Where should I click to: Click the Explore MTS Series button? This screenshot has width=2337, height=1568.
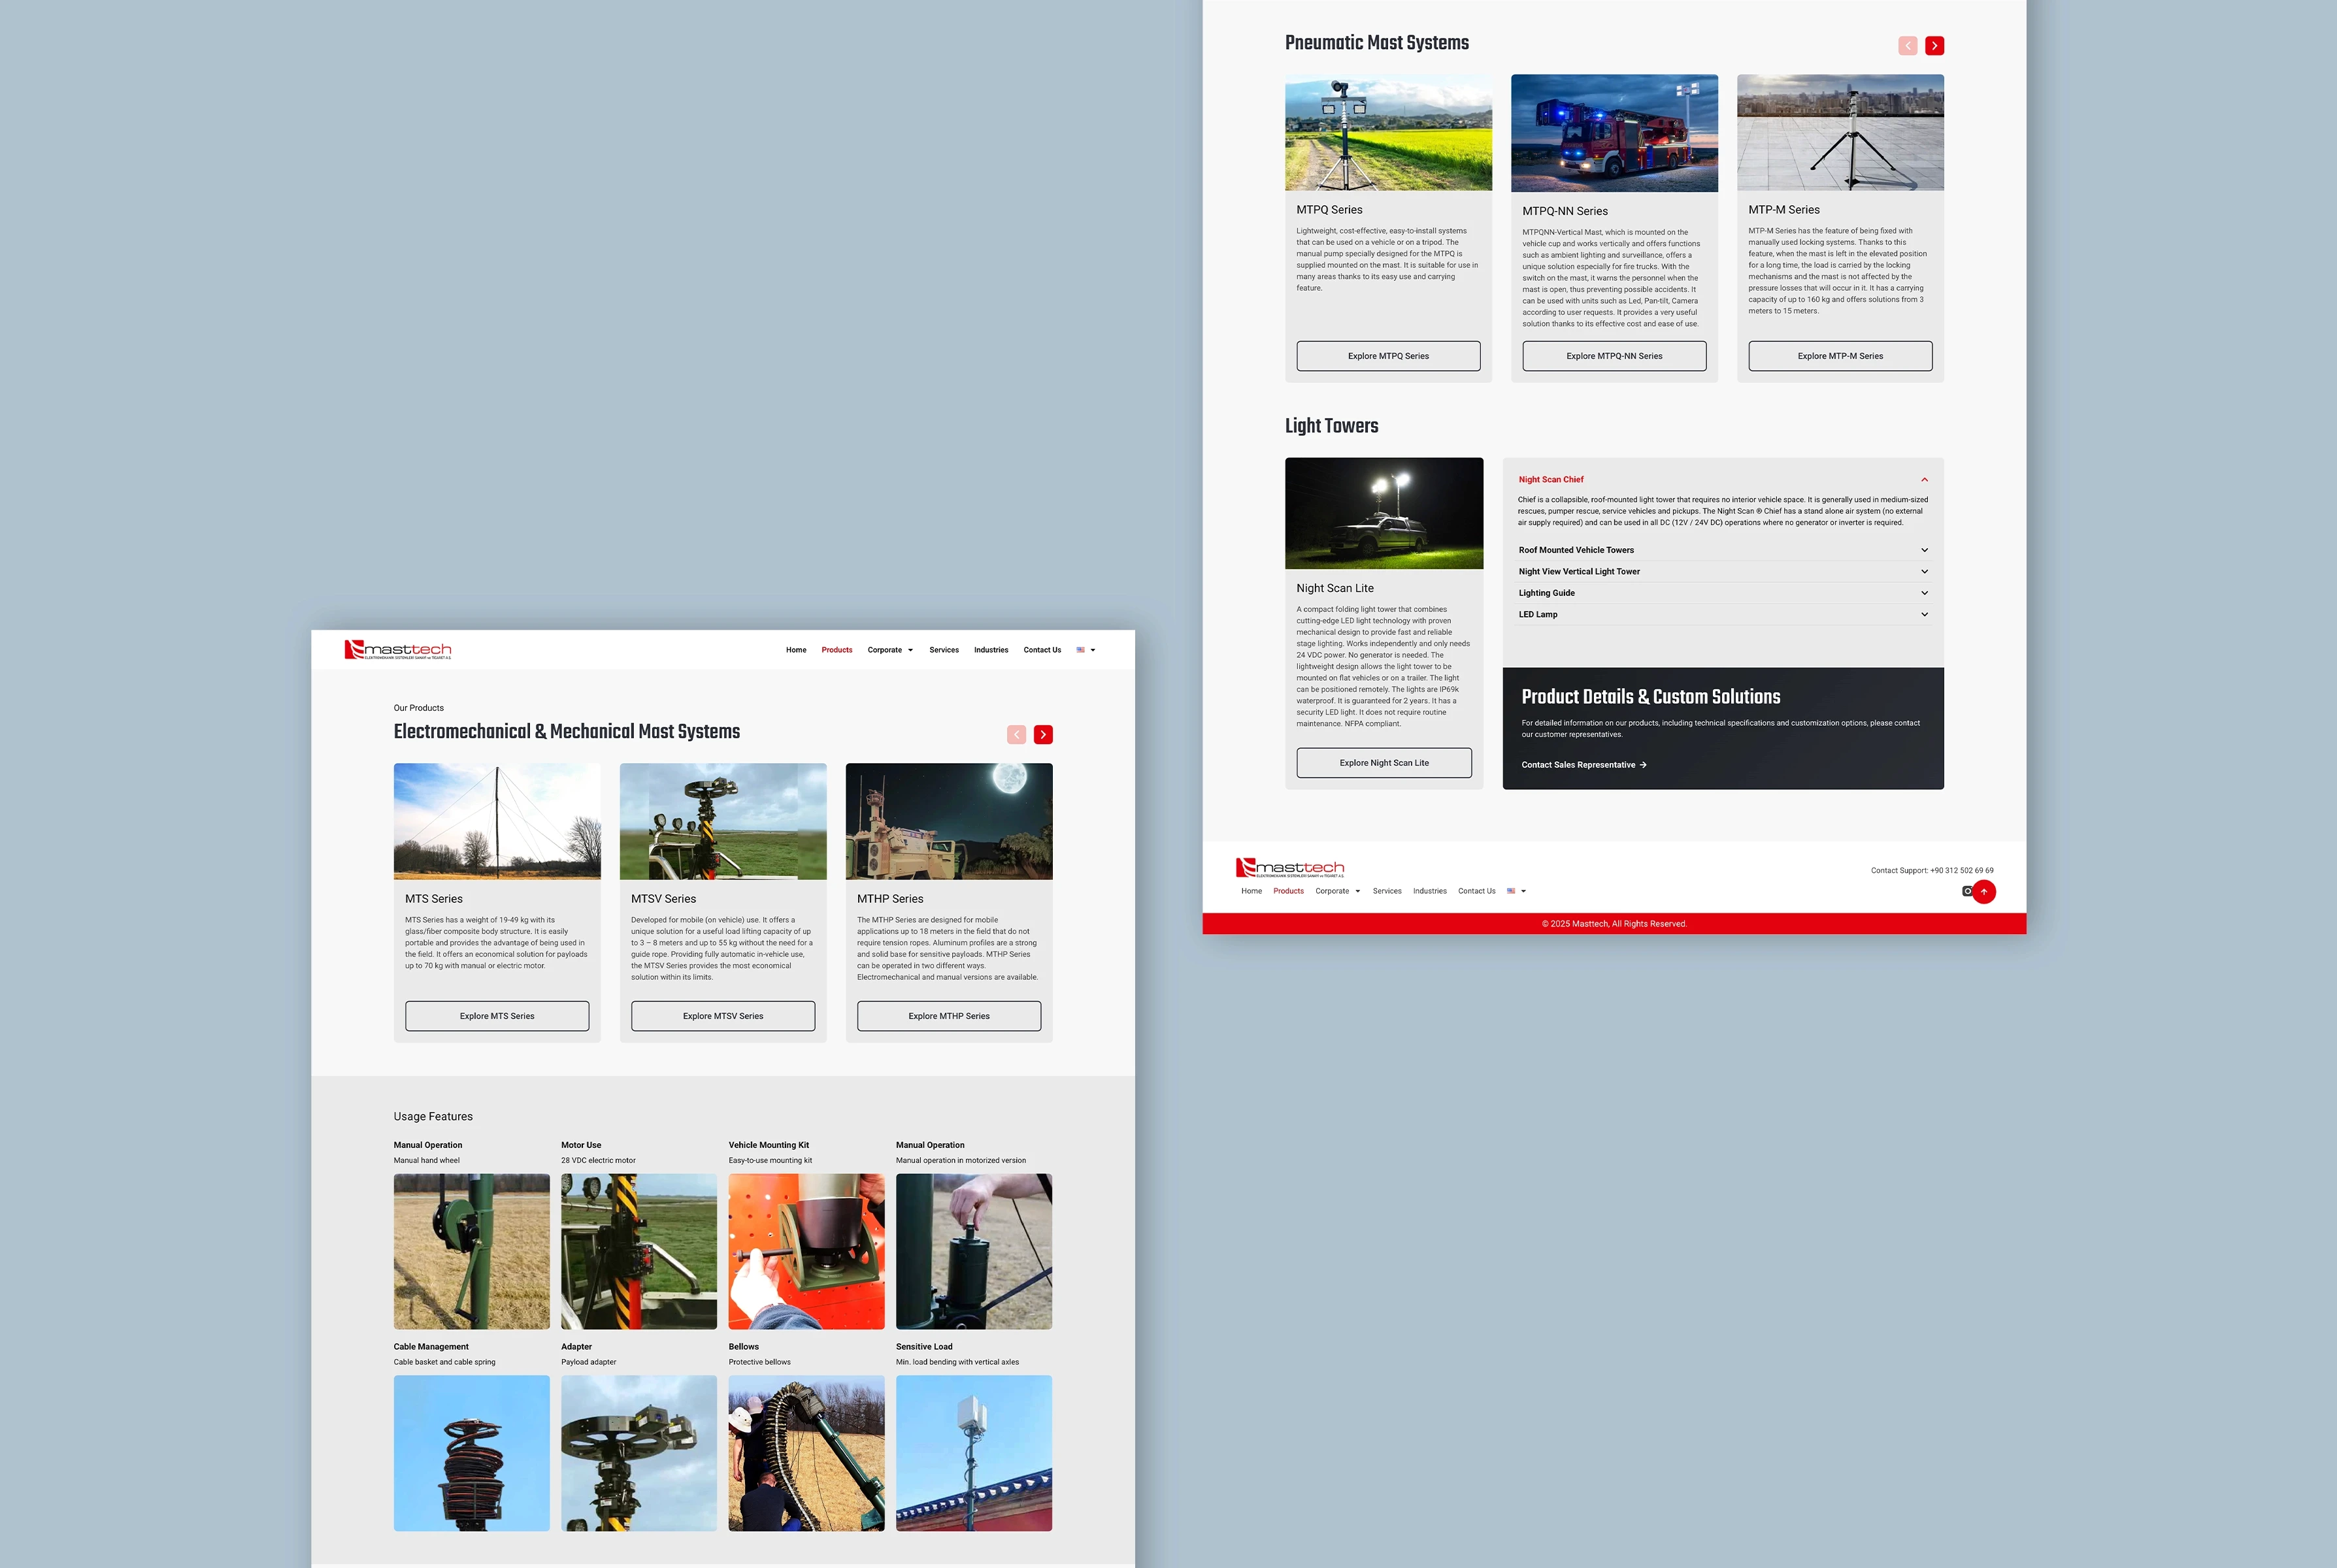tap(497, 1015)
